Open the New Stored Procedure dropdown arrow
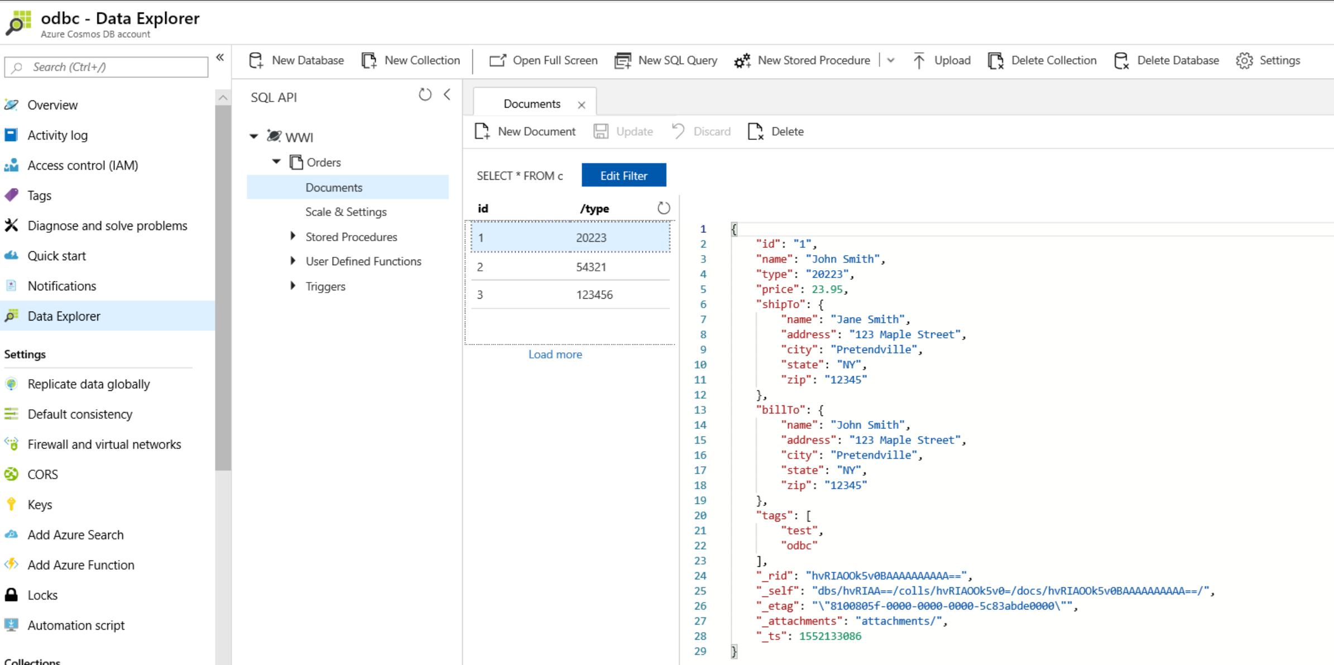Screen dimensions: 1334x665 pyautogui.click(x=891, y=60)
